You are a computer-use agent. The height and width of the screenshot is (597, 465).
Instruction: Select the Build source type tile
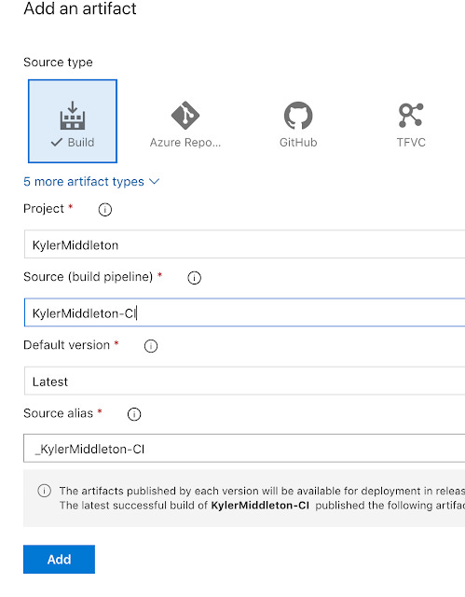(73, 121)
